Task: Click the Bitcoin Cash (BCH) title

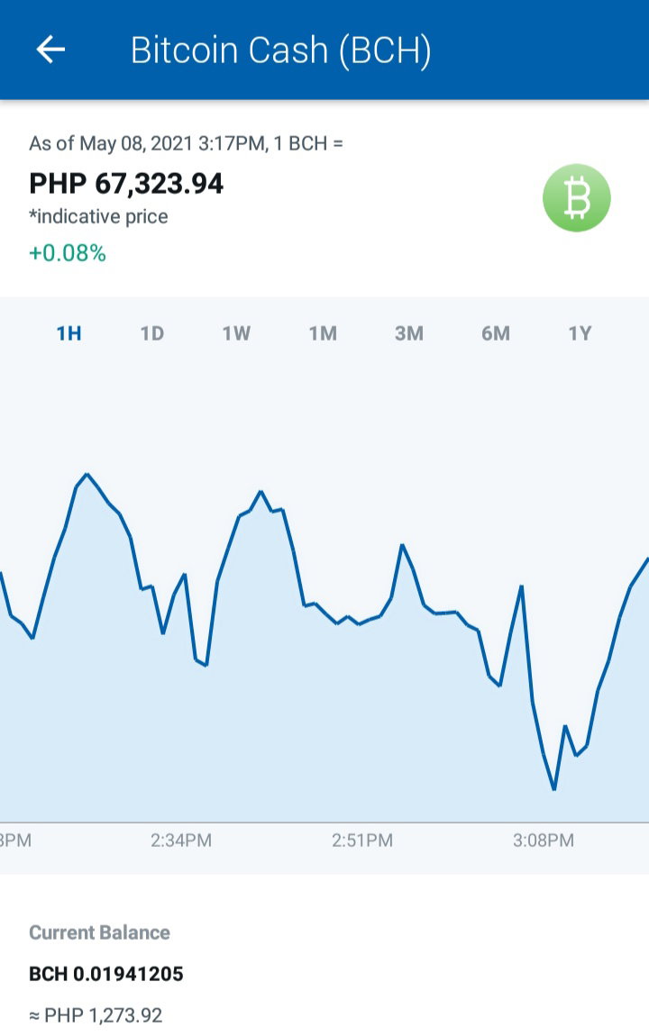Action: click(x=281, y=50)
